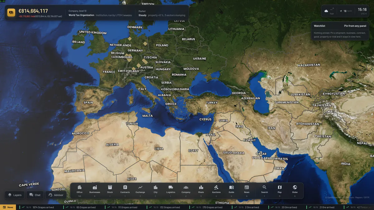The width and height of the screenshot is (374, 210).
Task: Click the IRAN map label
Action: click(x=271, y=128)
